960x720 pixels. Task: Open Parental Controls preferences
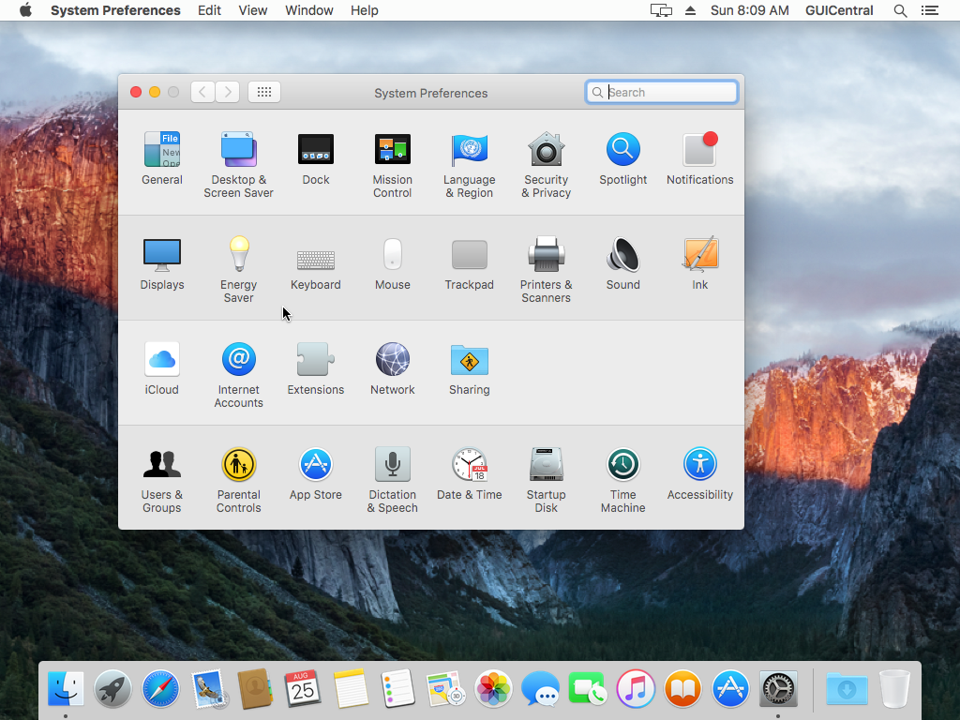[239, 479]
